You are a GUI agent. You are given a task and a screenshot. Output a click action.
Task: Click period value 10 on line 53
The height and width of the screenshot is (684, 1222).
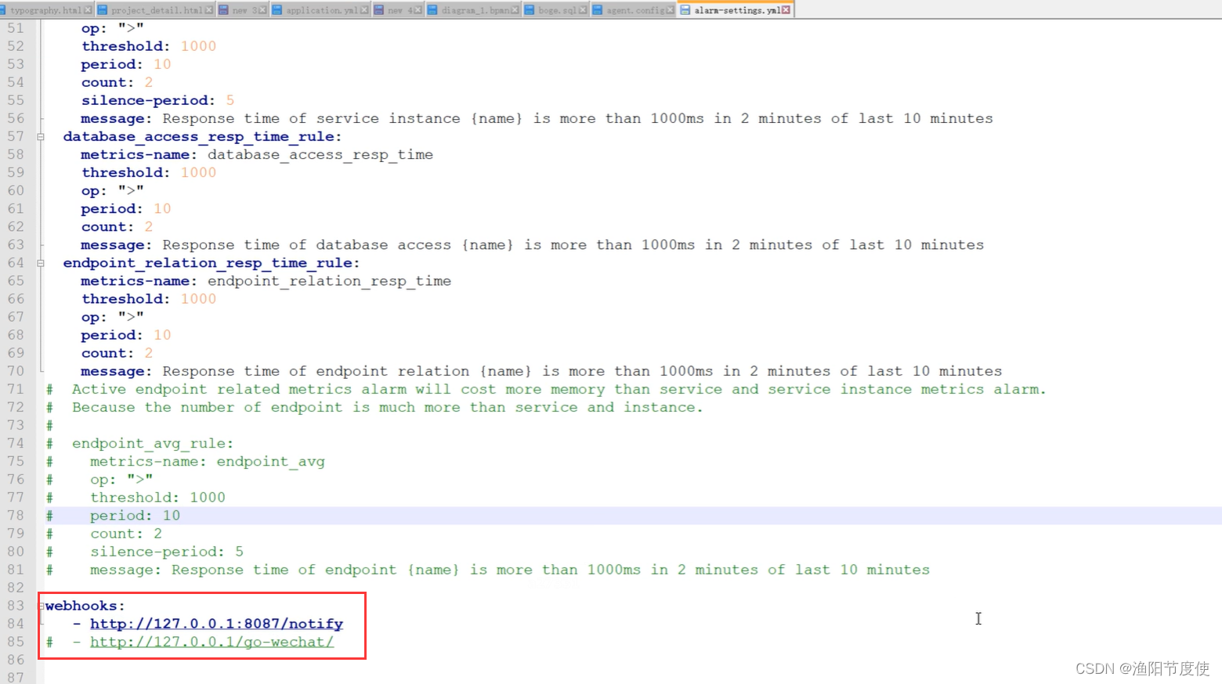pyautogui.click(x=162, y=64)
